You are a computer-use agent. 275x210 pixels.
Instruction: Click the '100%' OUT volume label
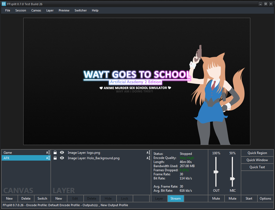pyautogui.click(x=216, y=153)
